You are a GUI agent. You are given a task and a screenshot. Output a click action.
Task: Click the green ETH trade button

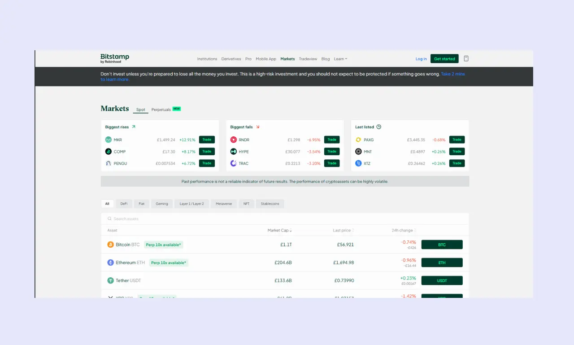pyautogui.click(x=442, y=262)
